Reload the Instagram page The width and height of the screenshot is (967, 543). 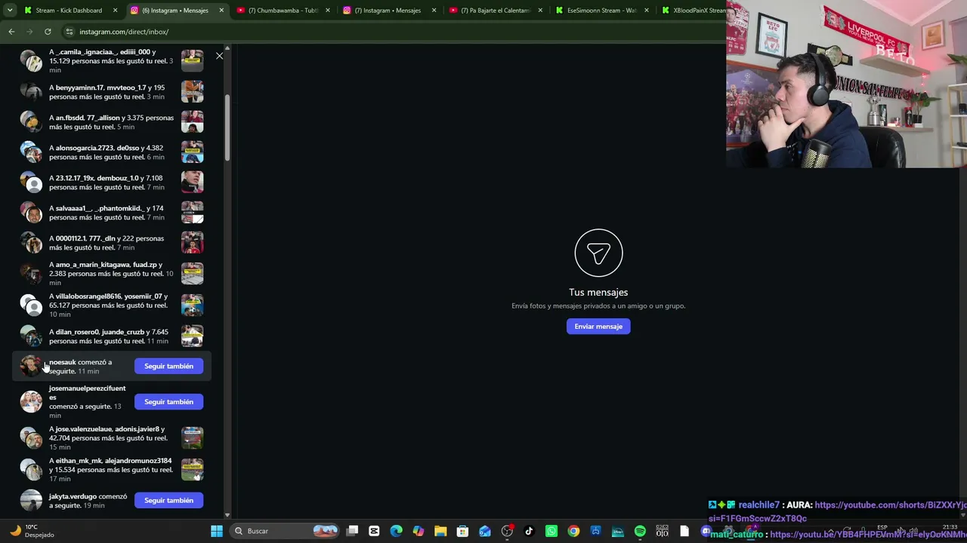click(48, 32)
